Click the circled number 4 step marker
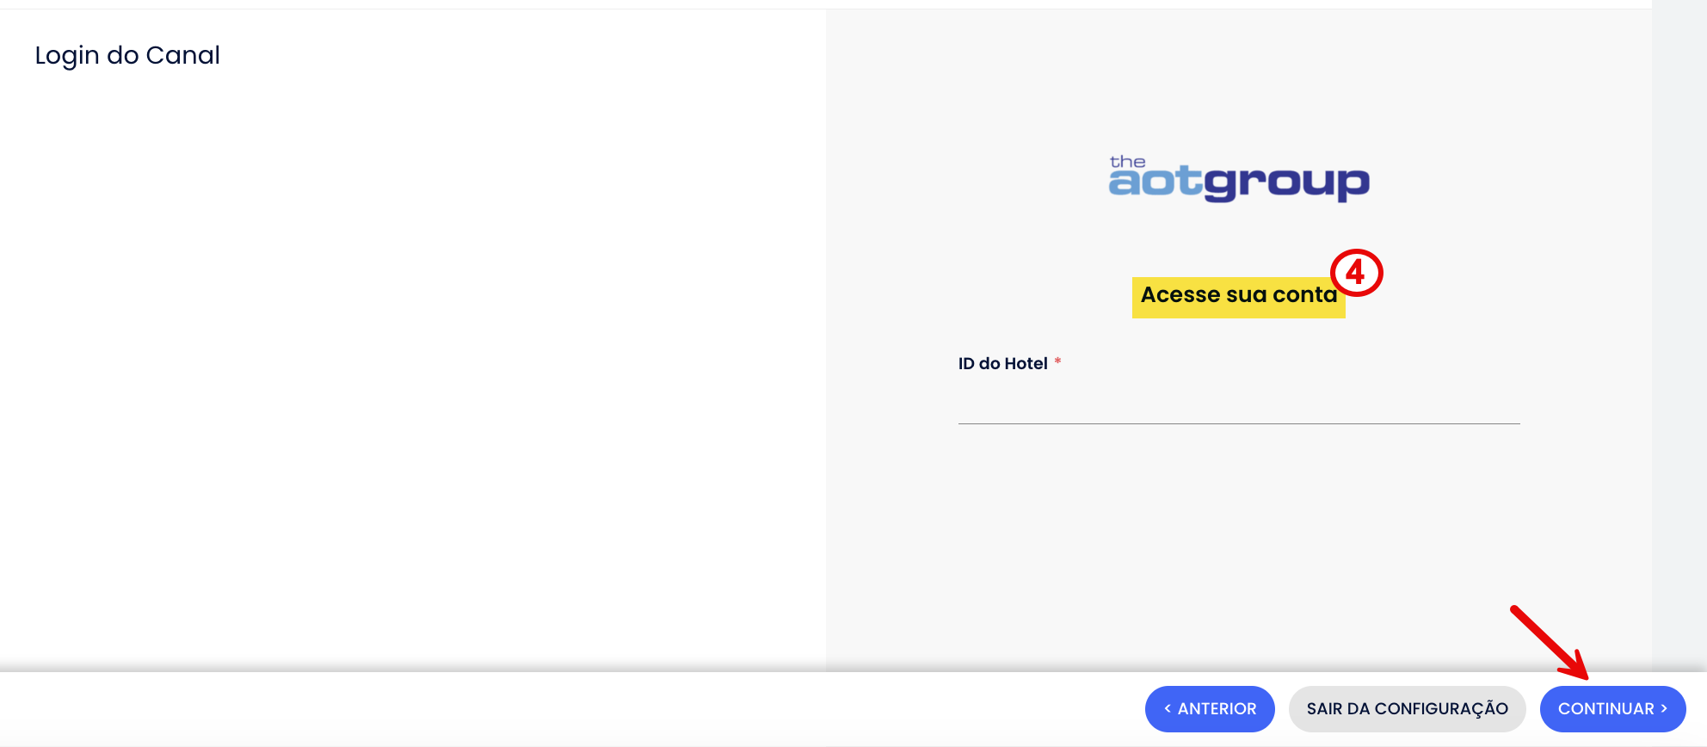Screen dimensions: 1707x747 [1356, 273]
